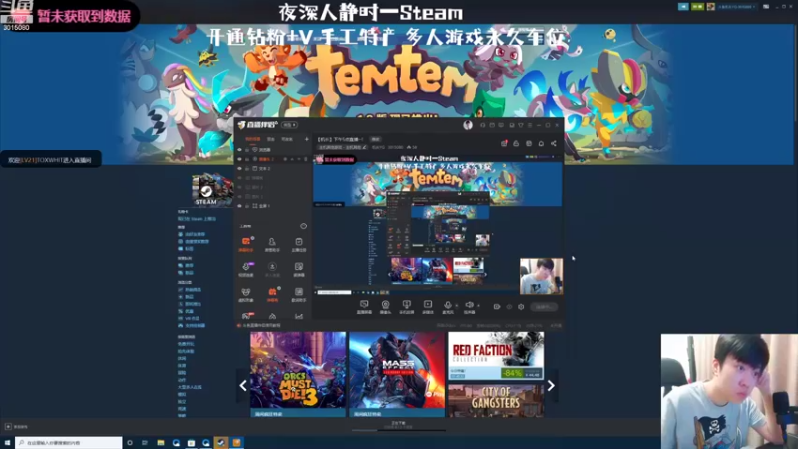Open the hamburger menu in streaming app title bar
The width and height of the screenshot is (798, 449).
[x=530, y=125]
